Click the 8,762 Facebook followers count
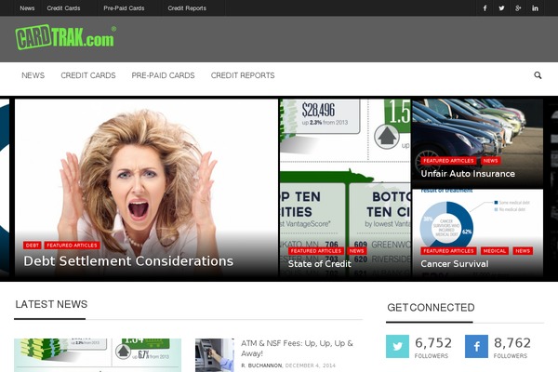The width and height of the screenshot is (558, 372). click(x=512, y=343)
